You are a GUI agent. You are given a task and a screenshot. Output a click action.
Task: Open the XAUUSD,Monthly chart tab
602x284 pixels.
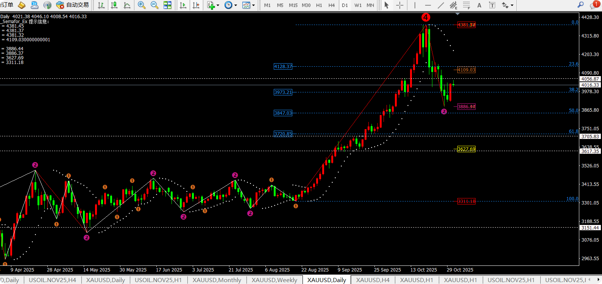pos(217,280)
